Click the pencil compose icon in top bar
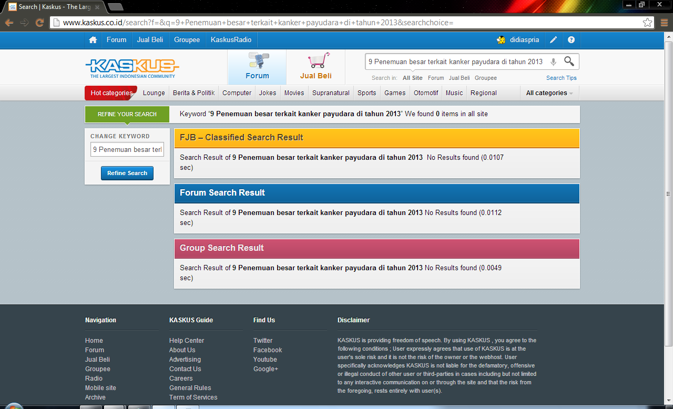673x409 pixels. coord(553,40)
